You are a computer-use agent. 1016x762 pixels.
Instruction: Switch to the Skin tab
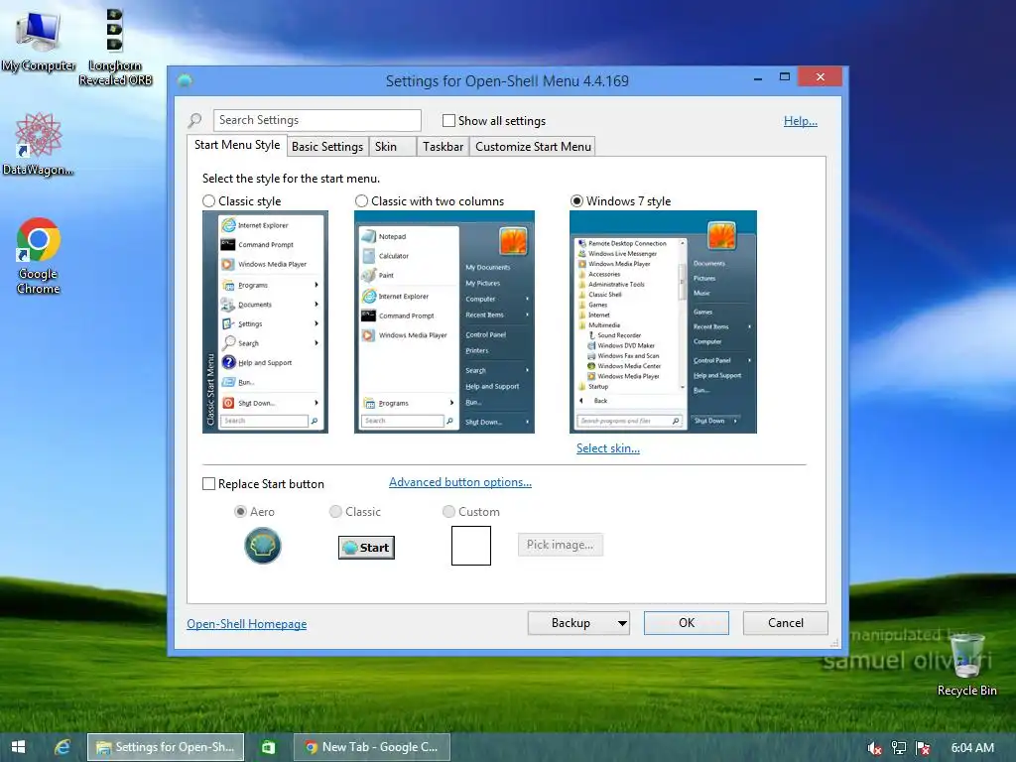[x=392, y=147]
